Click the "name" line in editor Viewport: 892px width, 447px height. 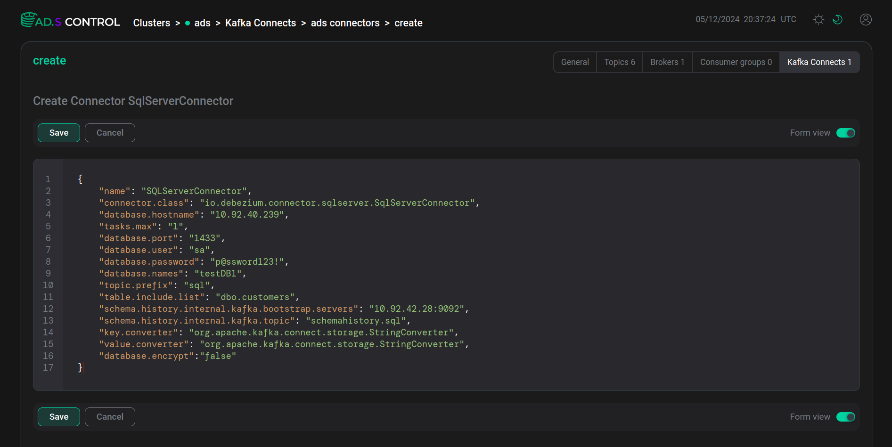pyautogui.click(x=175, y=191)
